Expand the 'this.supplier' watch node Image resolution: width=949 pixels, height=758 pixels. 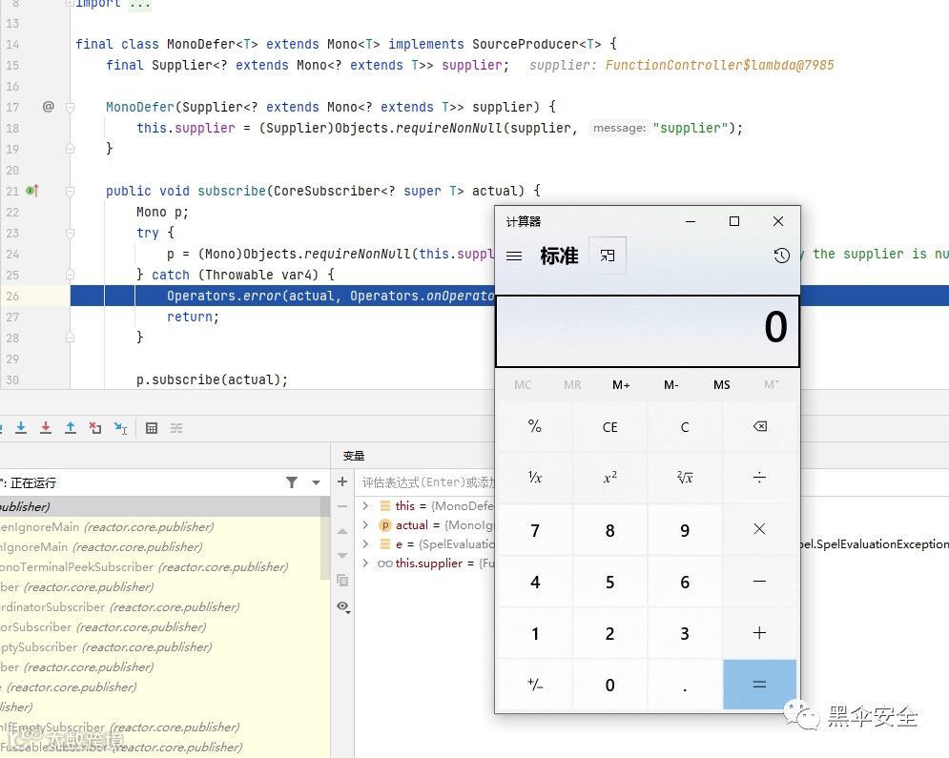pyautogui.click(x=365, y=563)
